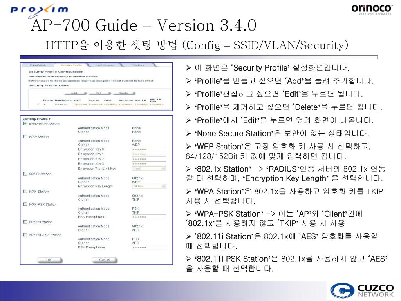Check the WPA-PSK Station checkbox

[x=25, y=204]
